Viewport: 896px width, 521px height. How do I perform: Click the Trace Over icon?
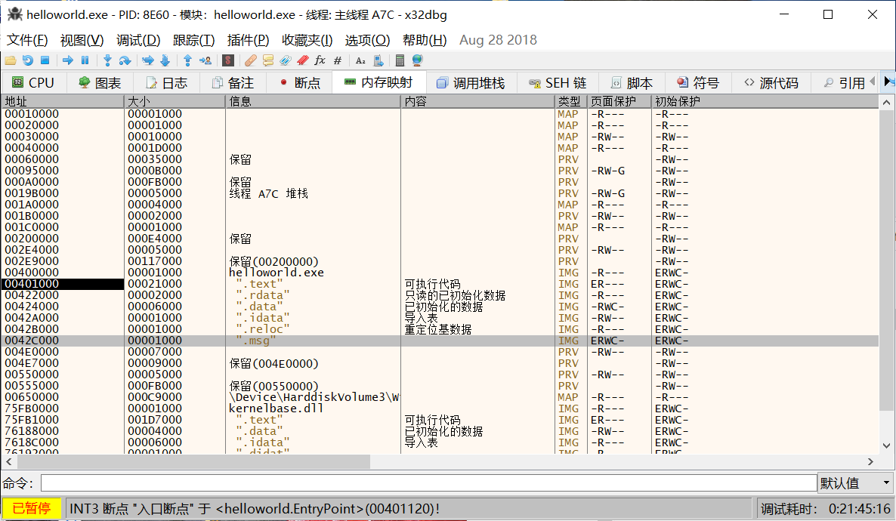(x=165, y=60)
